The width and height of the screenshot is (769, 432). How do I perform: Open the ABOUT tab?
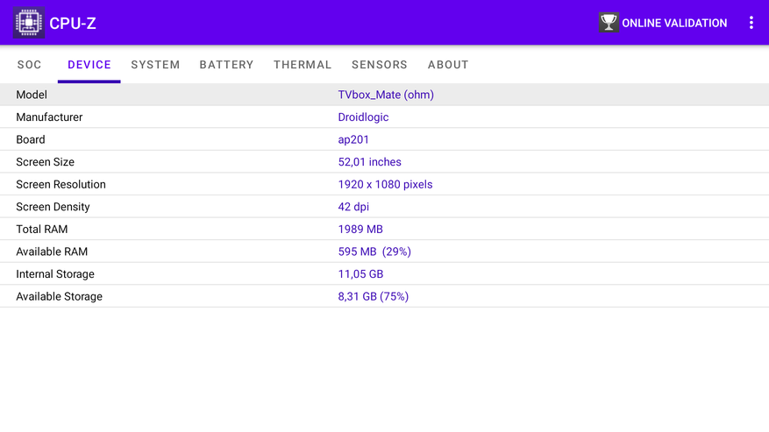click(x=448, y=65)
